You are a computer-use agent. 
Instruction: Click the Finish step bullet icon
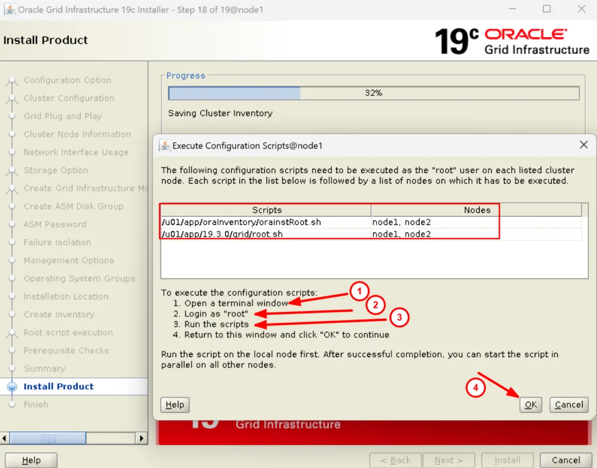tap(12, 404)
